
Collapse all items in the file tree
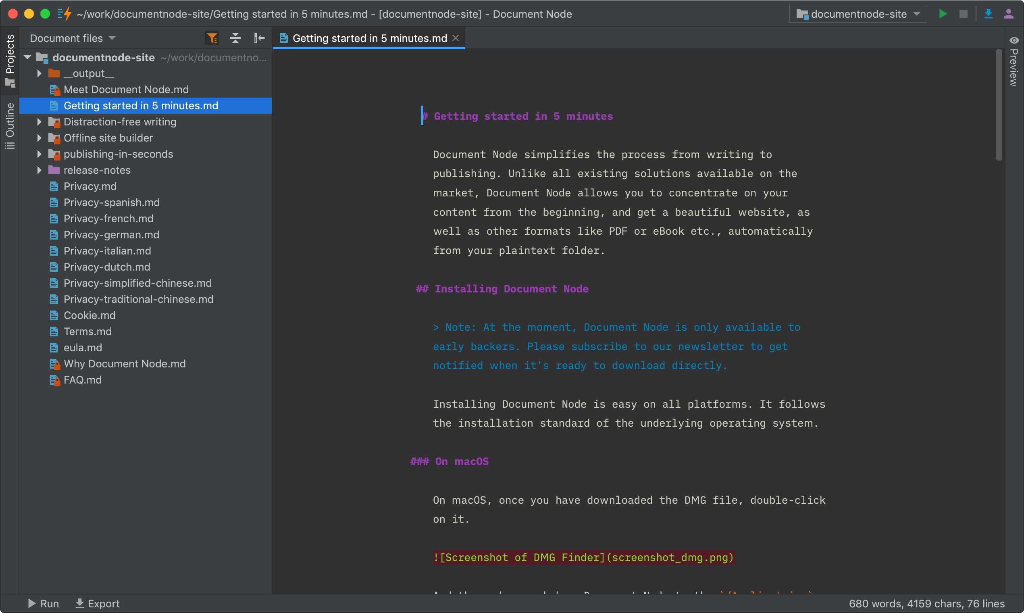pos(235,38)
